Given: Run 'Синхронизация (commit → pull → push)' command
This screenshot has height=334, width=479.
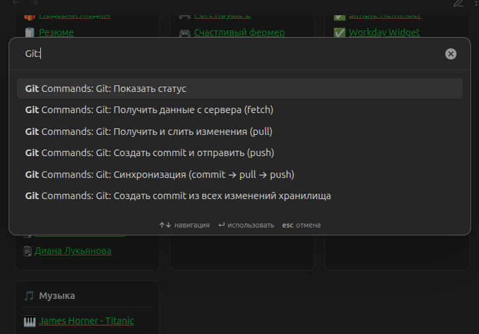Looking at the screenshot, I should (x=240, y=175).
